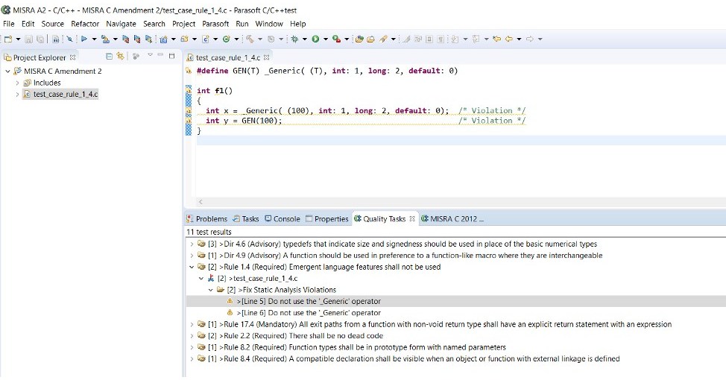The height and width of the screenshot is (380, 726).
Task: Click the New file toolbar icon
Action: (8, 39)
